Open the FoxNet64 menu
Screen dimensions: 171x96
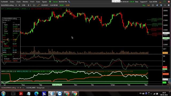[4, 2]
